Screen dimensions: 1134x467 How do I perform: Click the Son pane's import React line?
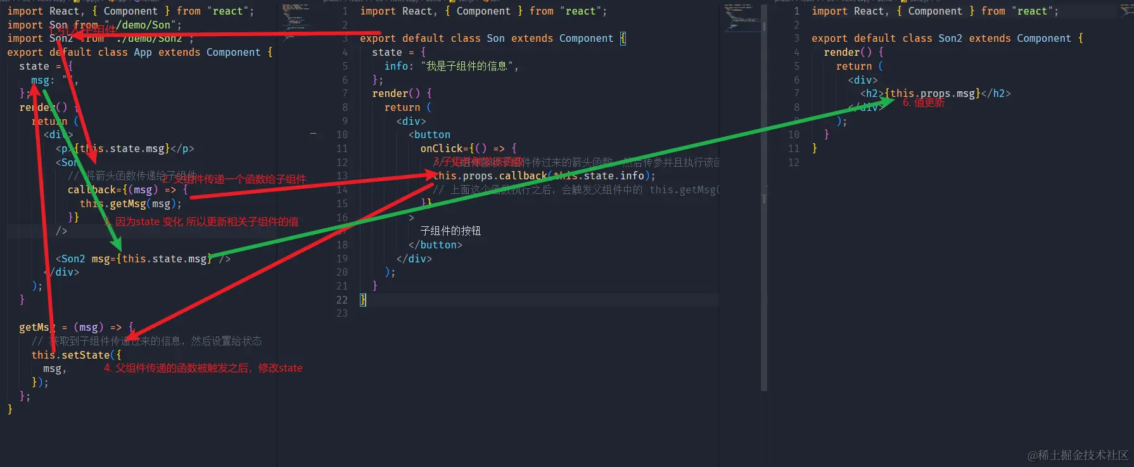pos(483,11)
